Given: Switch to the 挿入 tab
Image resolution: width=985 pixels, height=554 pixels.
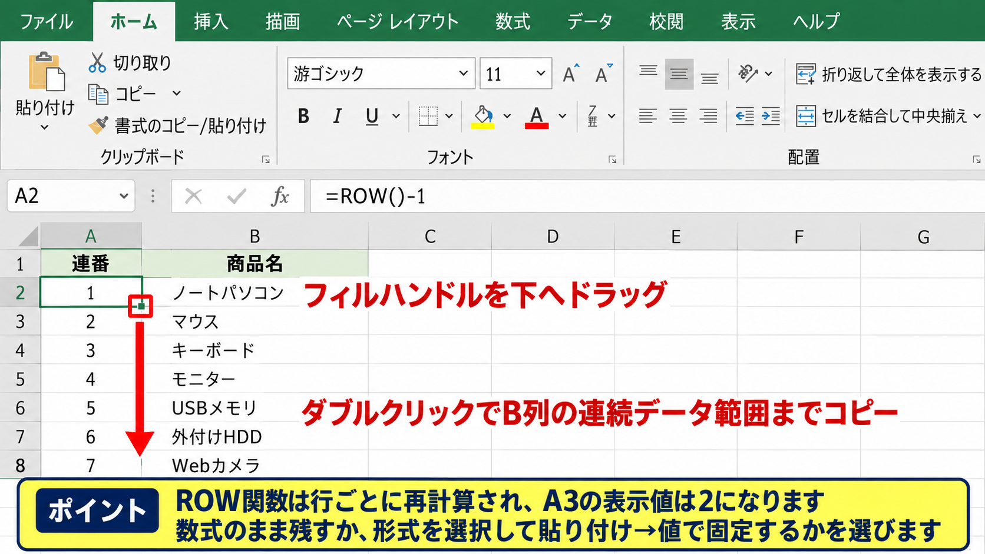Looking at the screenshot, I should (211, 22).
